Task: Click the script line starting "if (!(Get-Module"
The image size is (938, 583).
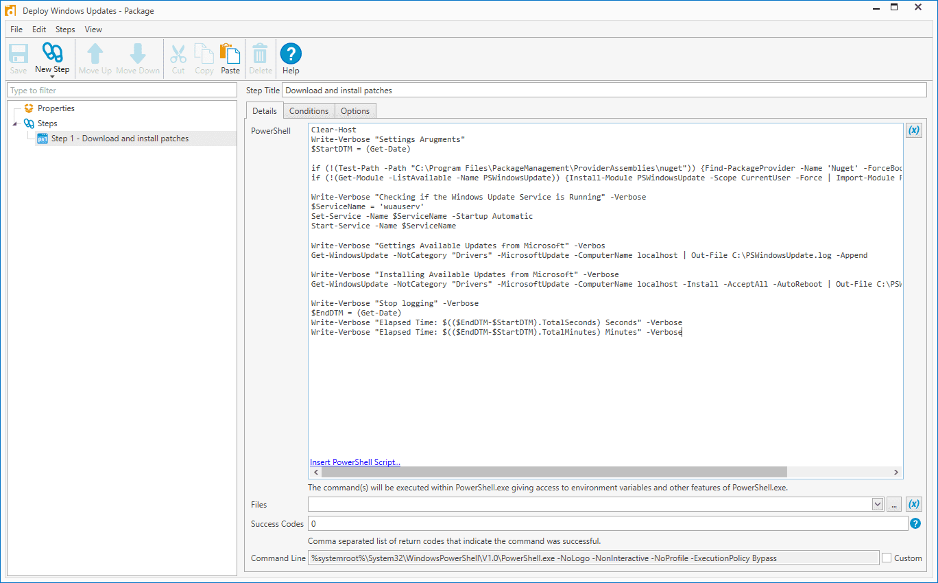Action: coord(606,178)
